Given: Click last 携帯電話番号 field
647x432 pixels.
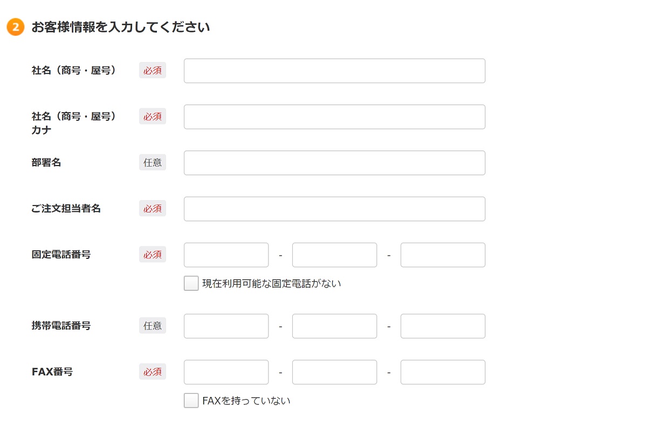Looking at the screenshot, I should coord(443,326).
